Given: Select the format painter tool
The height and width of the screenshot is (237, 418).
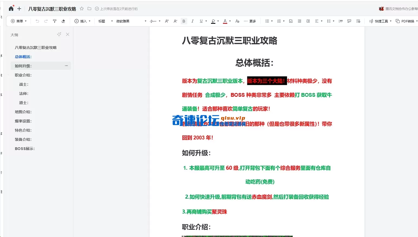Looking at the screenshot, I should tap(55, 21).
